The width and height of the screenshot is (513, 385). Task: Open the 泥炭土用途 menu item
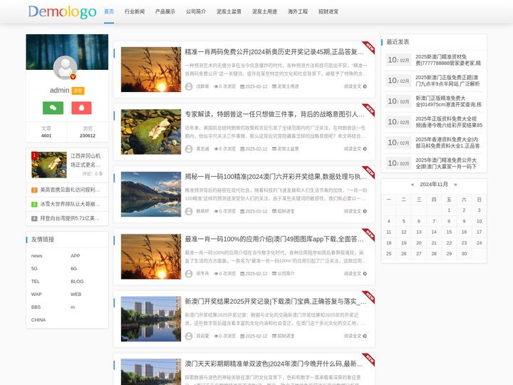point(264,11)
